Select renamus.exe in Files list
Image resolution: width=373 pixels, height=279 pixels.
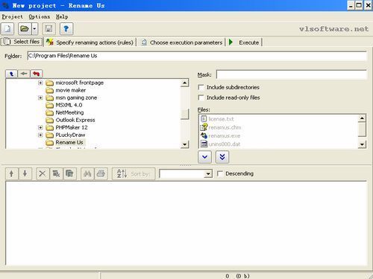click(225, 136)
